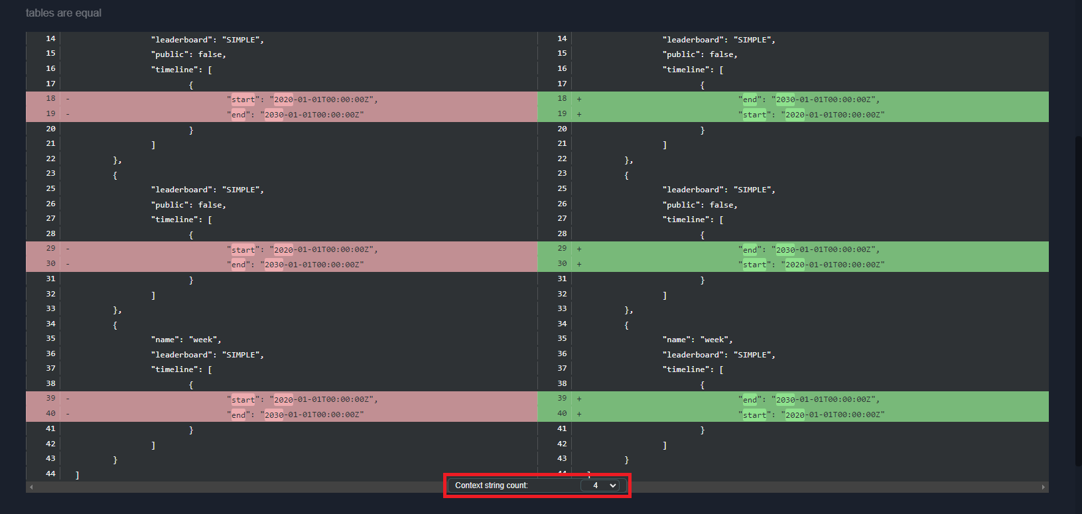Screen dimensions: 1082x514
Task: Select added green line 39 with "end" key
Action: pyautogui.click(x=793, y=399)
